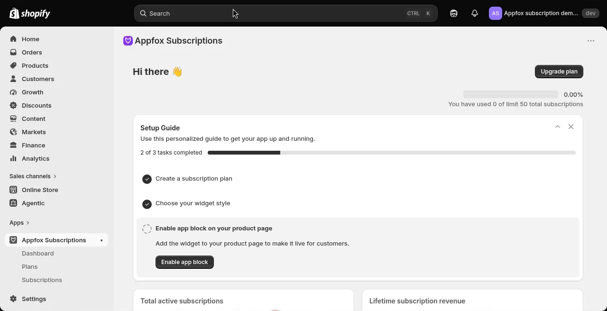The height and width of the screenshot is (311, 607).
Task: Click the Markets globe icon
Action: point(13,132)
